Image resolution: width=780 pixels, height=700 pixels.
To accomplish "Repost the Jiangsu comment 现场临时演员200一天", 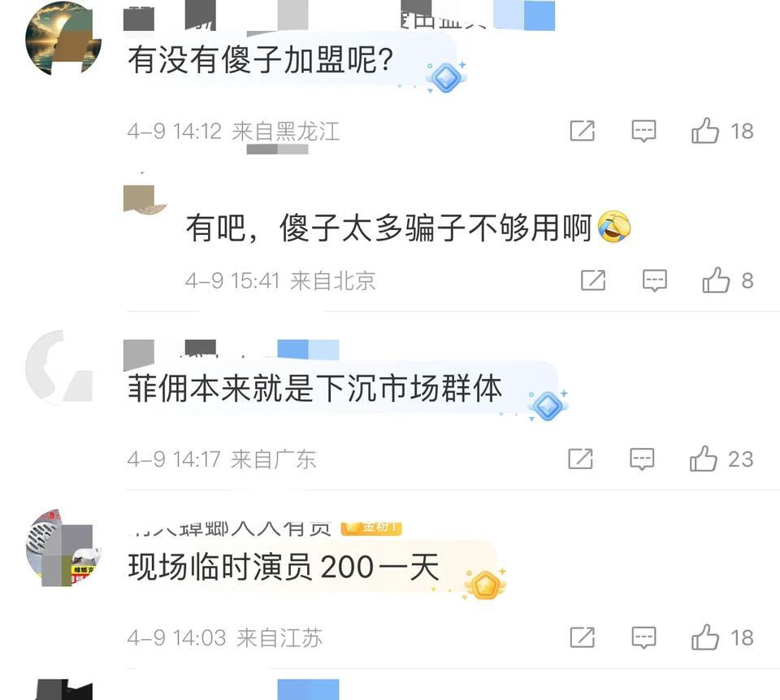I will 582,637.
